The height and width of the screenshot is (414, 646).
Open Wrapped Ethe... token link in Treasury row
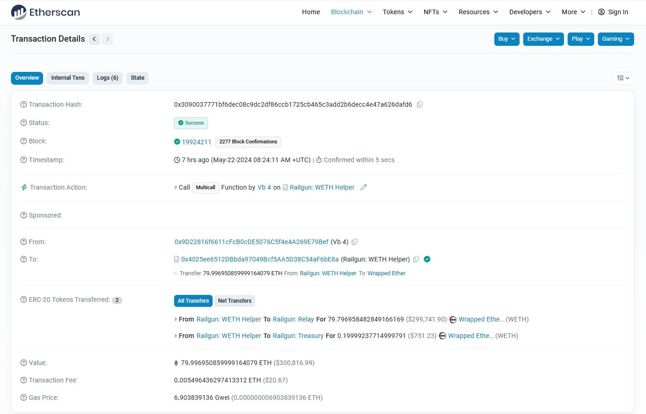pyautogui.click(x=471, y=336)
